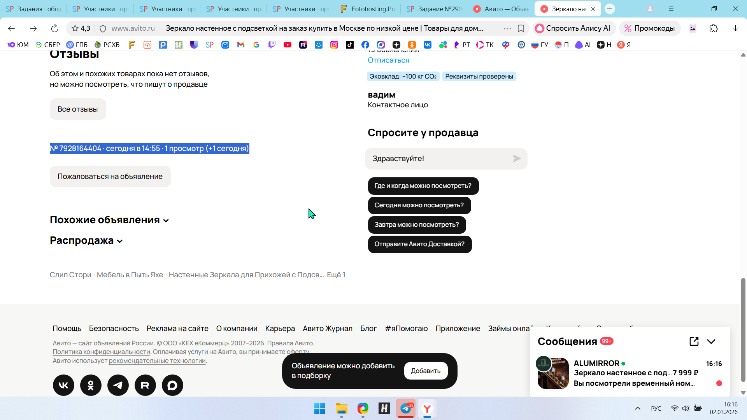This screenshot has height=420, width=747.
Task: Select 'Сегодня можно посмотреть?' quick question
Action: point(419,205)
